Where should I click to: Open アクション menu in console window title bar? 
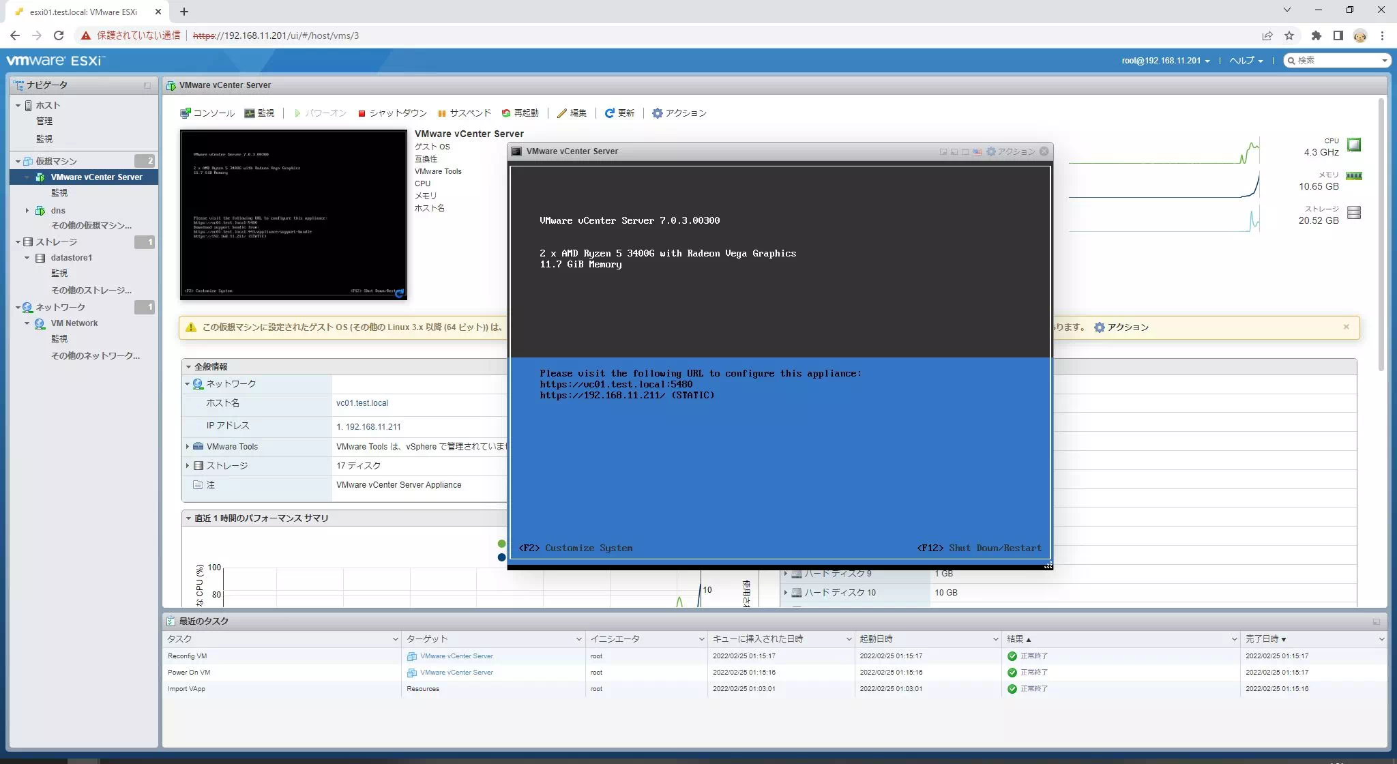coord(1011,151)
